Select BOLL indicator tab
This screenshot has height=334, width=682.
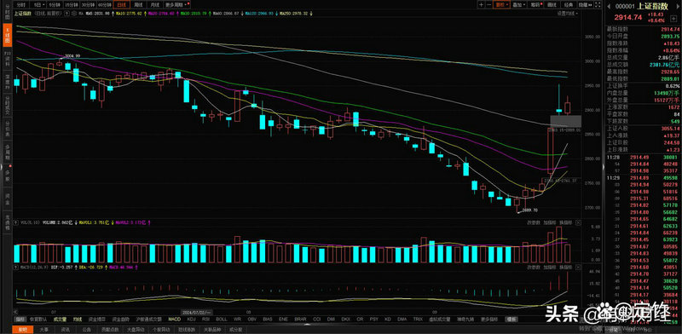[222, 320]
